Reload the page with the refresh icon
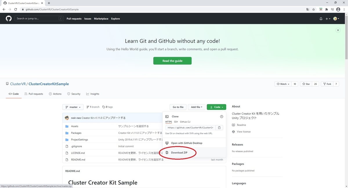348x188 pixels. [15, 9]
